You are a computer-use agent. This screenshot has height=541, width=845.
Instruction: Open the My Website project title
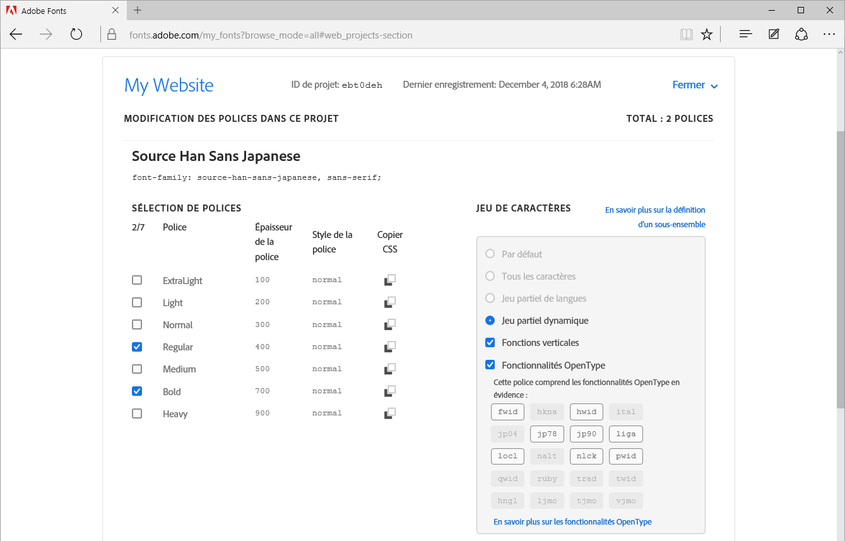[x=169, y=85]
